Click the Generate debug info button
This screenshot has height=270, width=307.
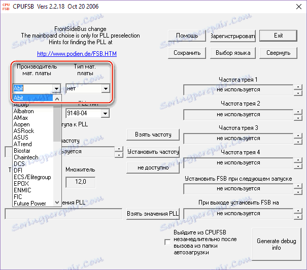(x=276, y=245)
